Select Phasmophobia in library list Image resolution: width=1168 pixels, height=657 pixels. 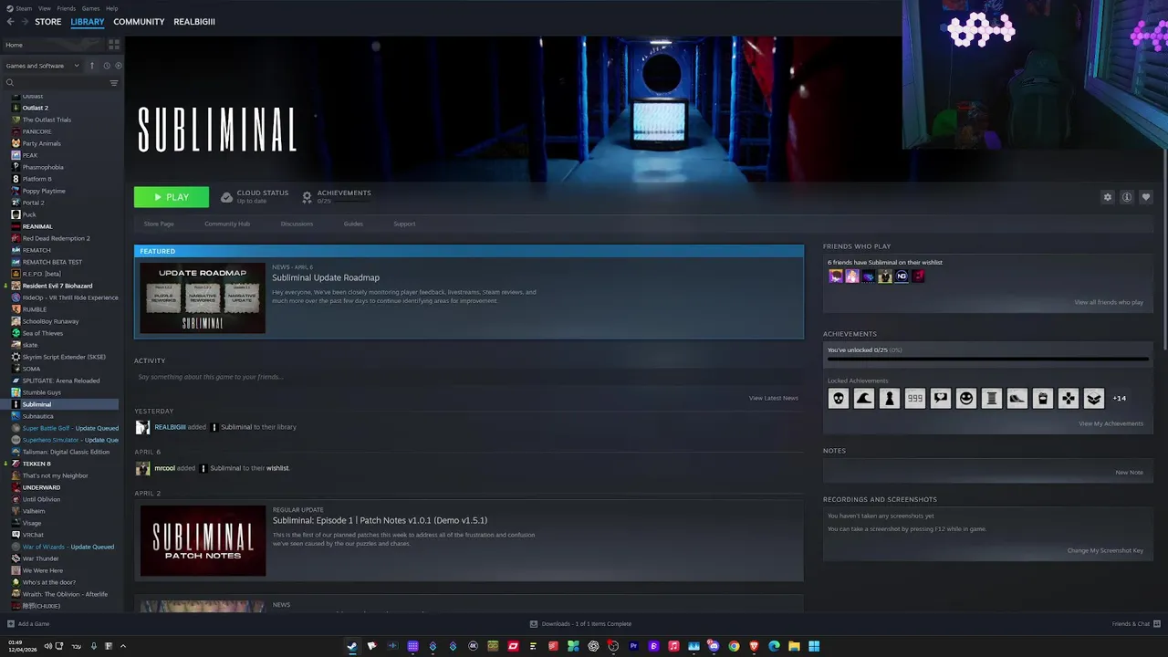click(43, 167)
